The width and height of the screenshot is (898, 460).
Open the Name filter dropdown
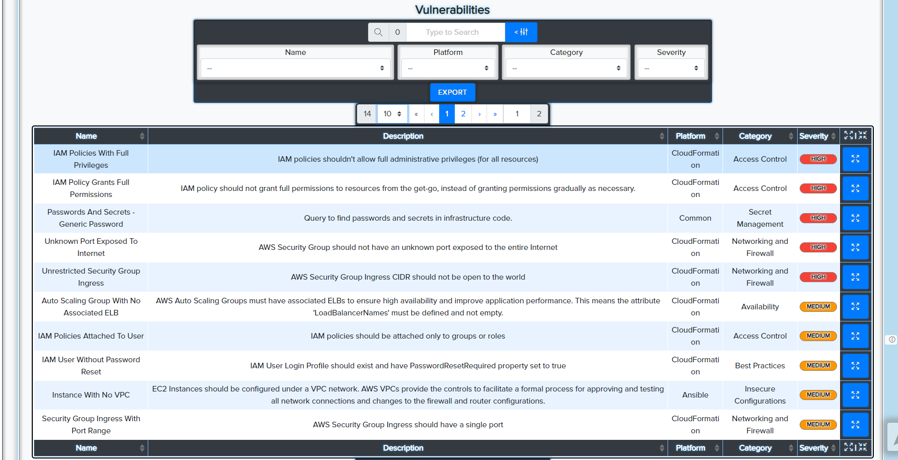(x=295, y=69)
